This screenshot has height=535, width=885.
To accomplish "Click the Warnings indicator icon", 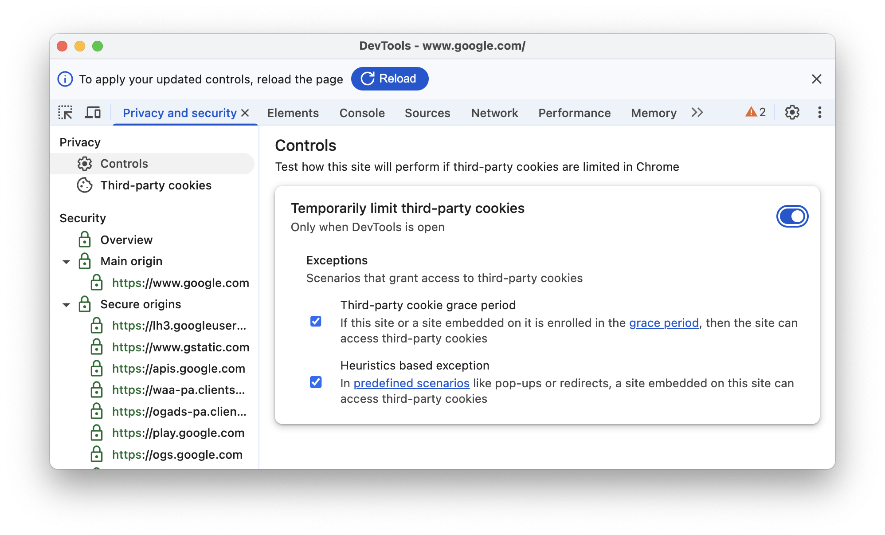I will (x=757, y=113).
